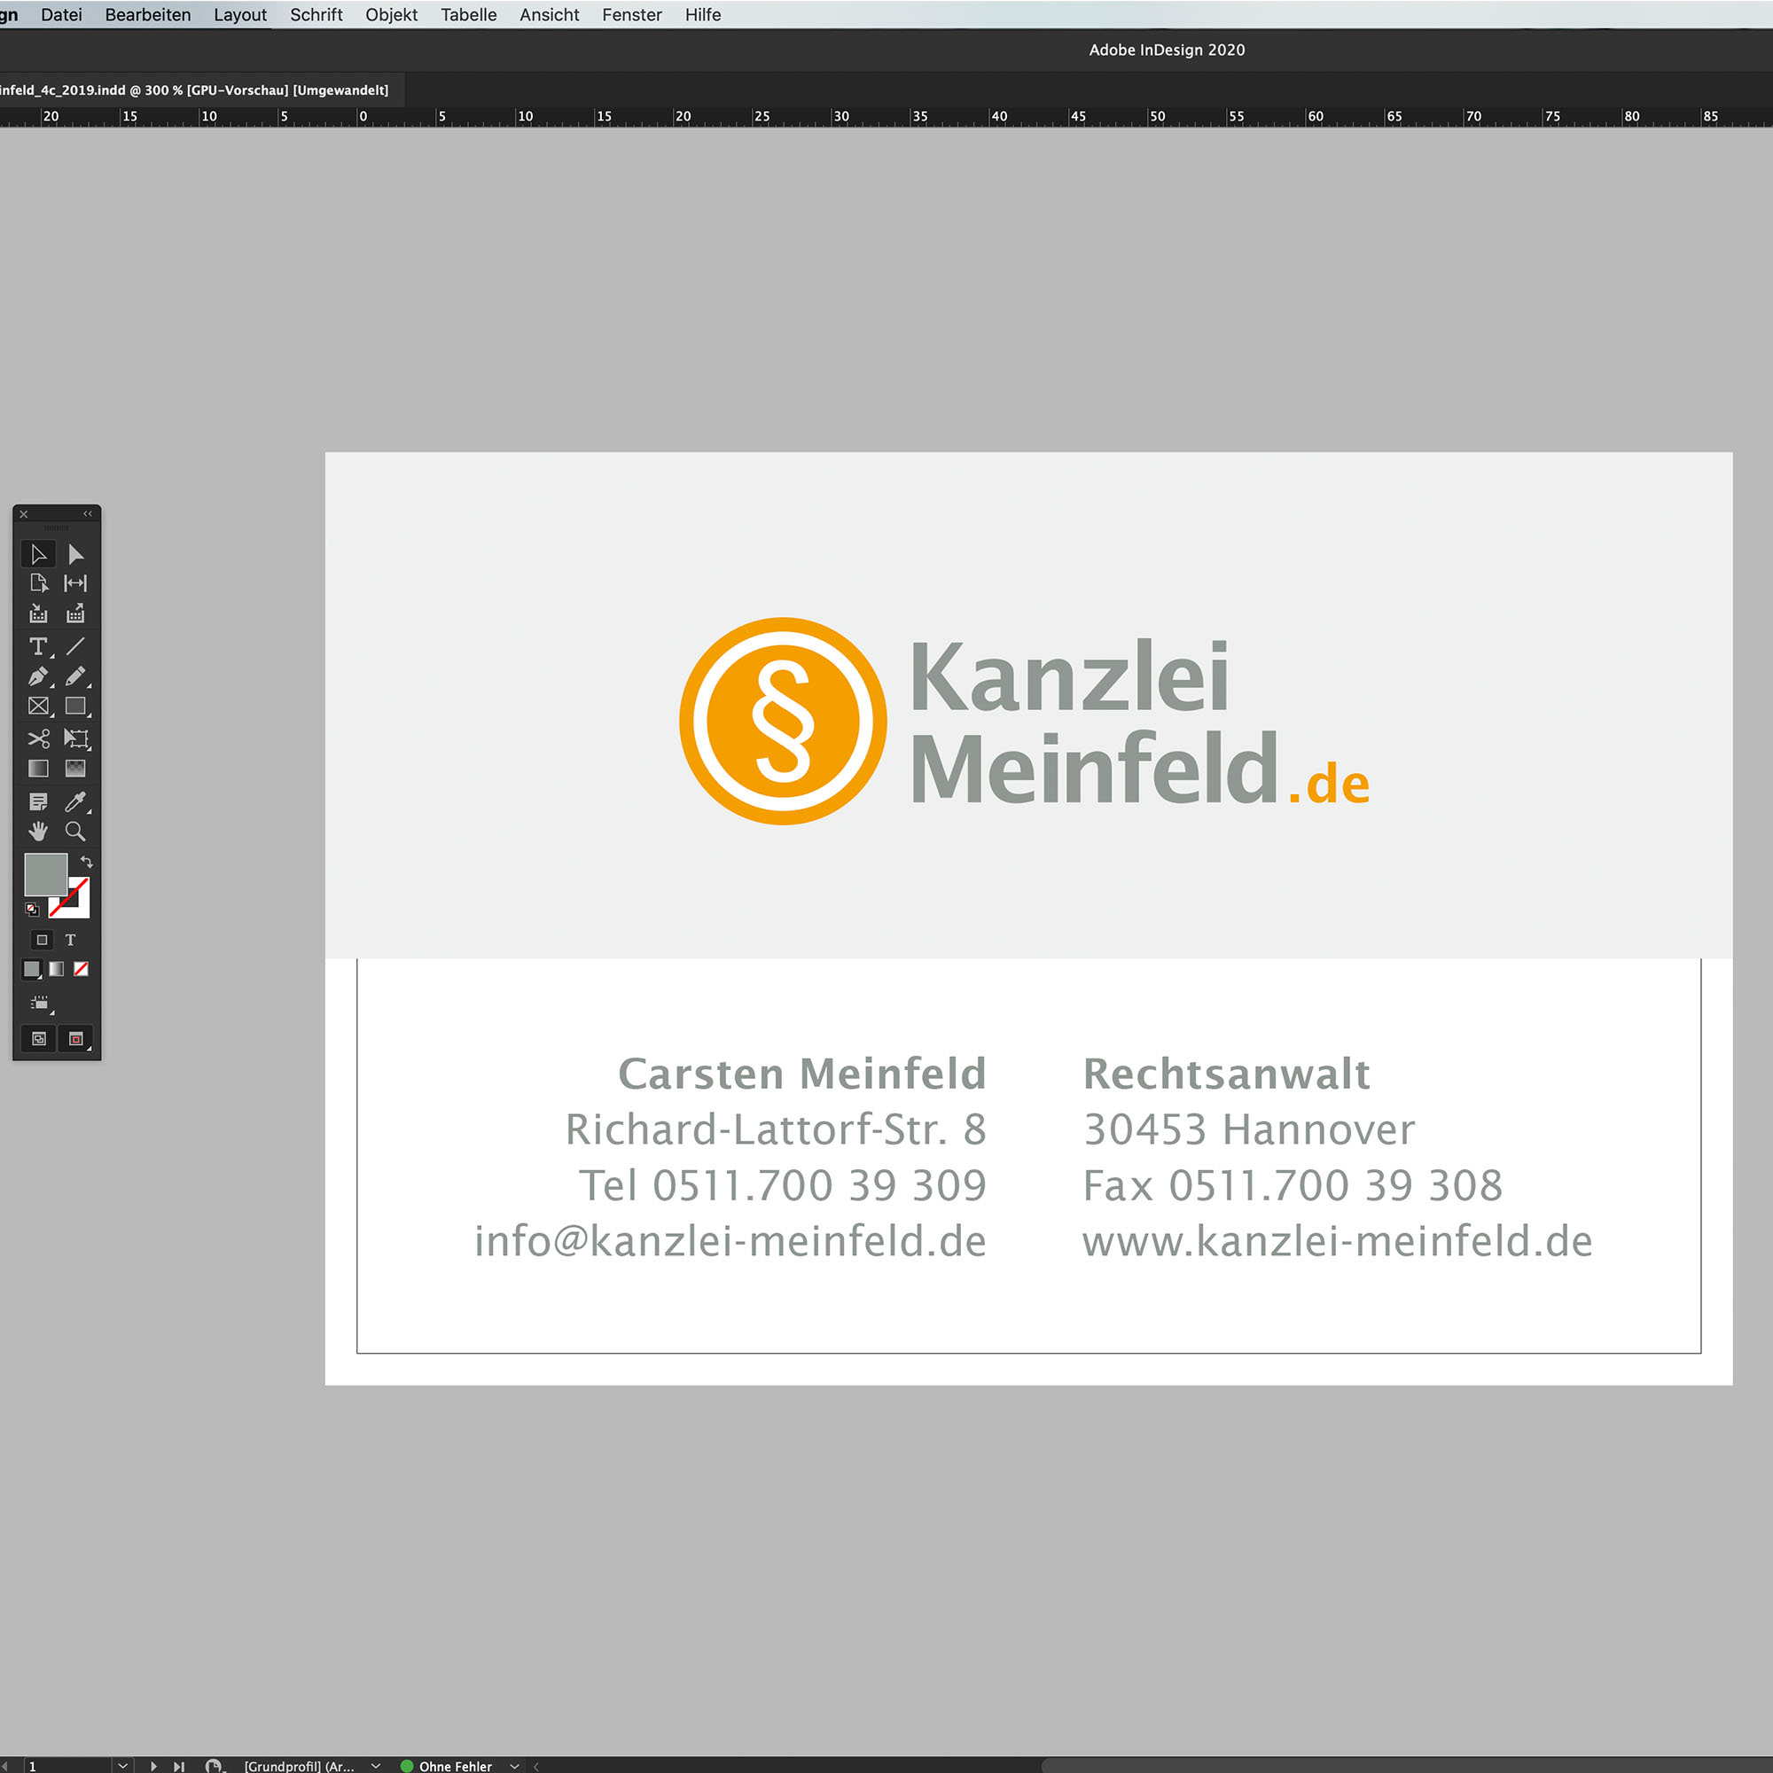1773x1773 pixels.
Task: Open the Fenster menu
Action: 631,15
